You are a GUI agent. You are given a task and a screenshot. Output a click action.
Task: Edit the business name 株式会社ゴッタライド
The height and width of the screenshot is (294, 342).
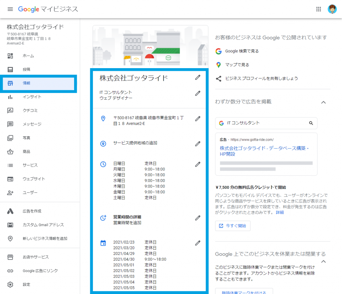click(198, 78)
